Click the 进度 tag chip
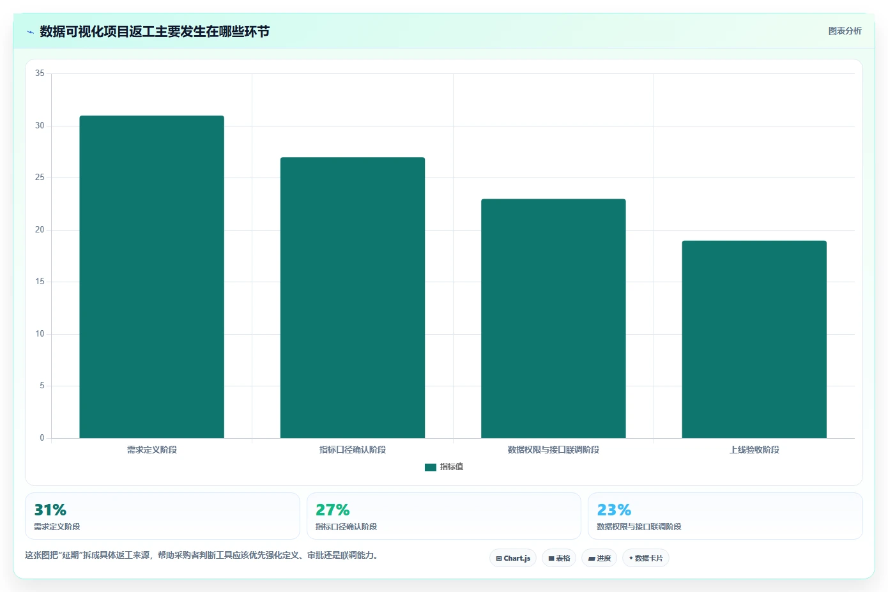The image size is (888, 592). tap(599, 558)
